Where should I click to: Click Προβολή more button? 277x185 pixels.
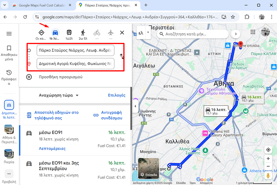tap(9, 177)
